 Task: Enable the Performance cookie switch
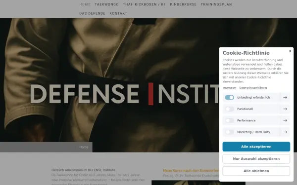tap(229, 120)
